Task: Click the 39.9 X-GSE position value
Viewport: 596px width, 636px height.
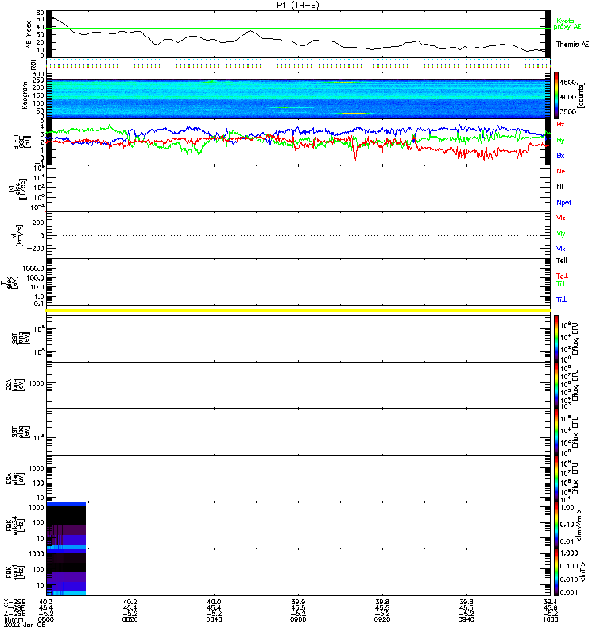Action: 298,602
